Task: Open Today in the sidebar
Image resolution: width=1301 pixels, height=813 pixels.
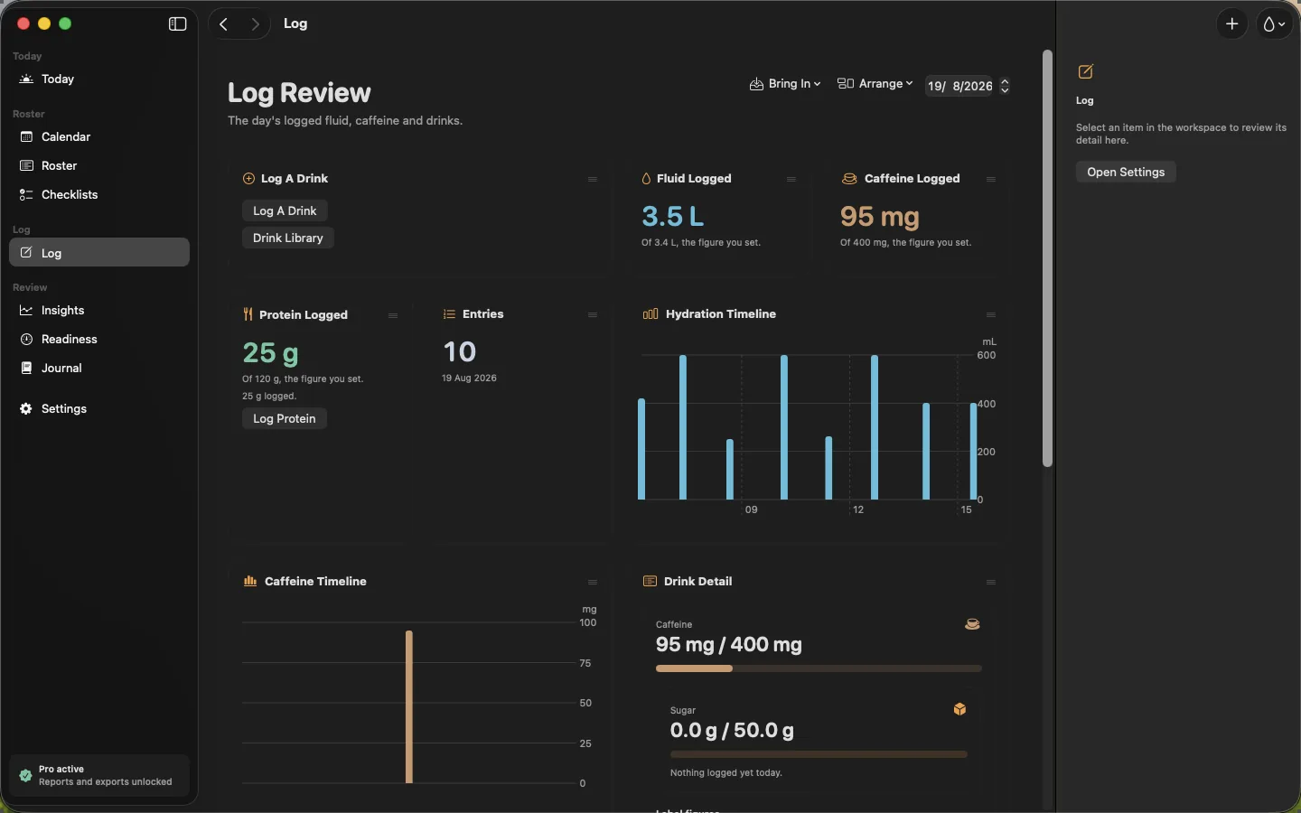Action: [x=99, y=79]
